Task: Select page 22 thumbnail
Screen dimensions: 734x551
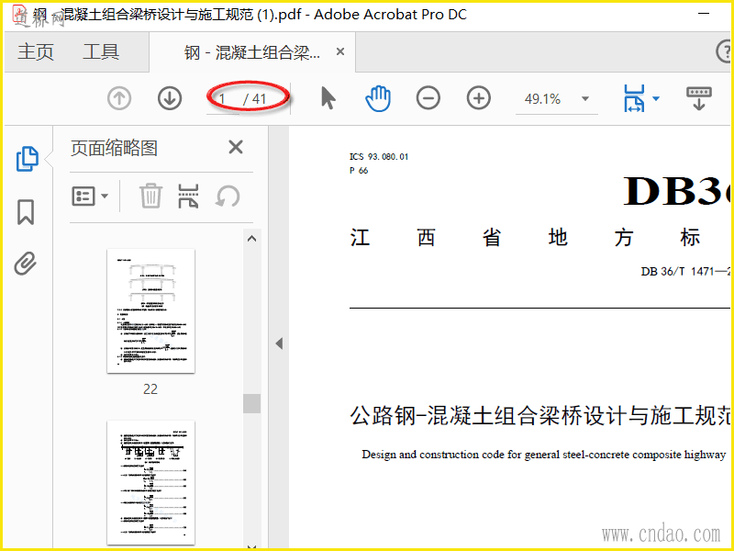Action: coord(150,311)
